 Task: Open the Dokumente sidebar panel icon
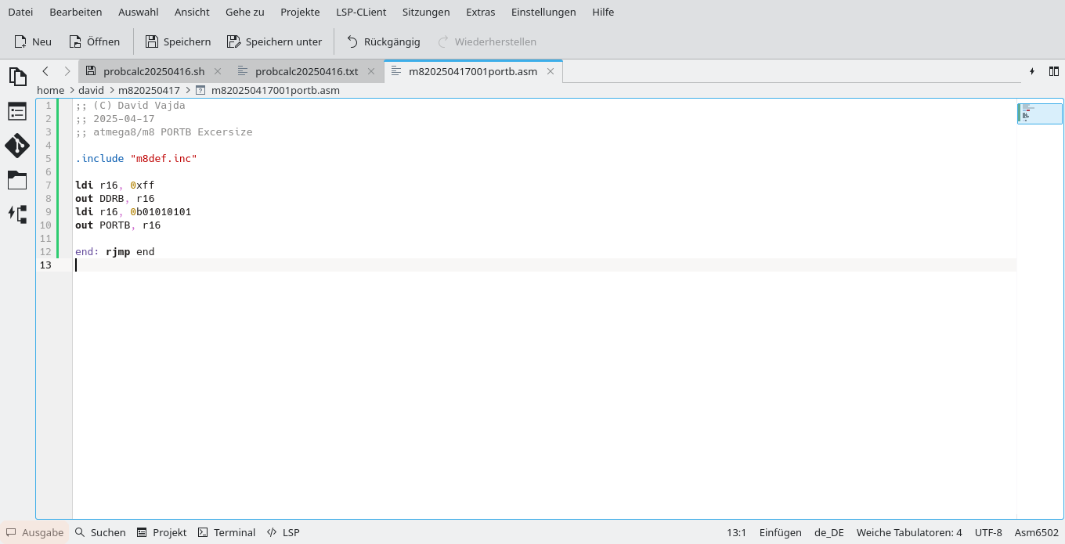tap(17, 77)
